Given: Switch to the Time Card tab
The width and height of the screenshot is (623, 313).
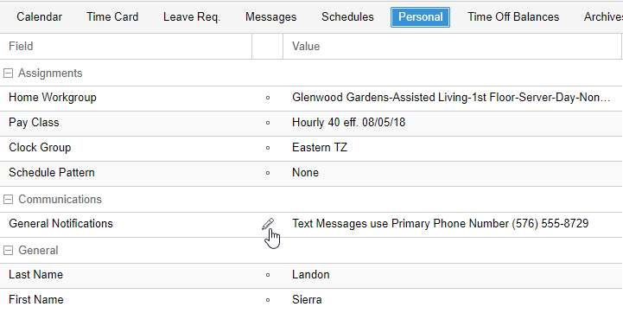Looking at the screenshot, I should tap(112, 17).
